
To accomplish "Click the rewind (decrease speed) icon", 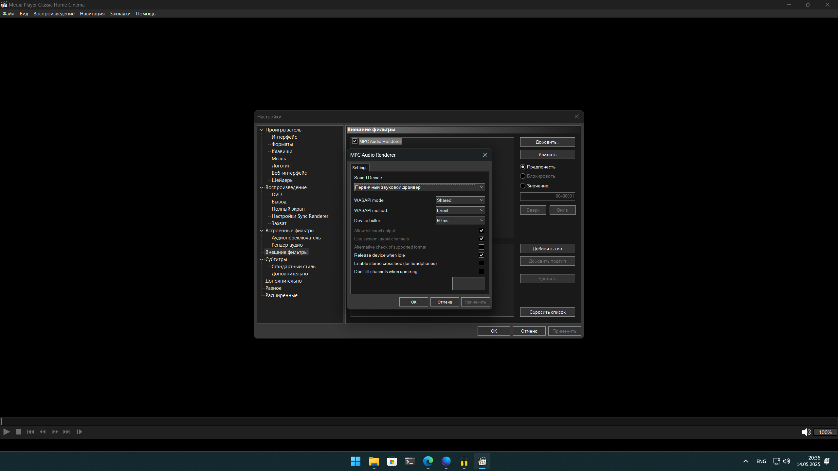I will [43, 432].
